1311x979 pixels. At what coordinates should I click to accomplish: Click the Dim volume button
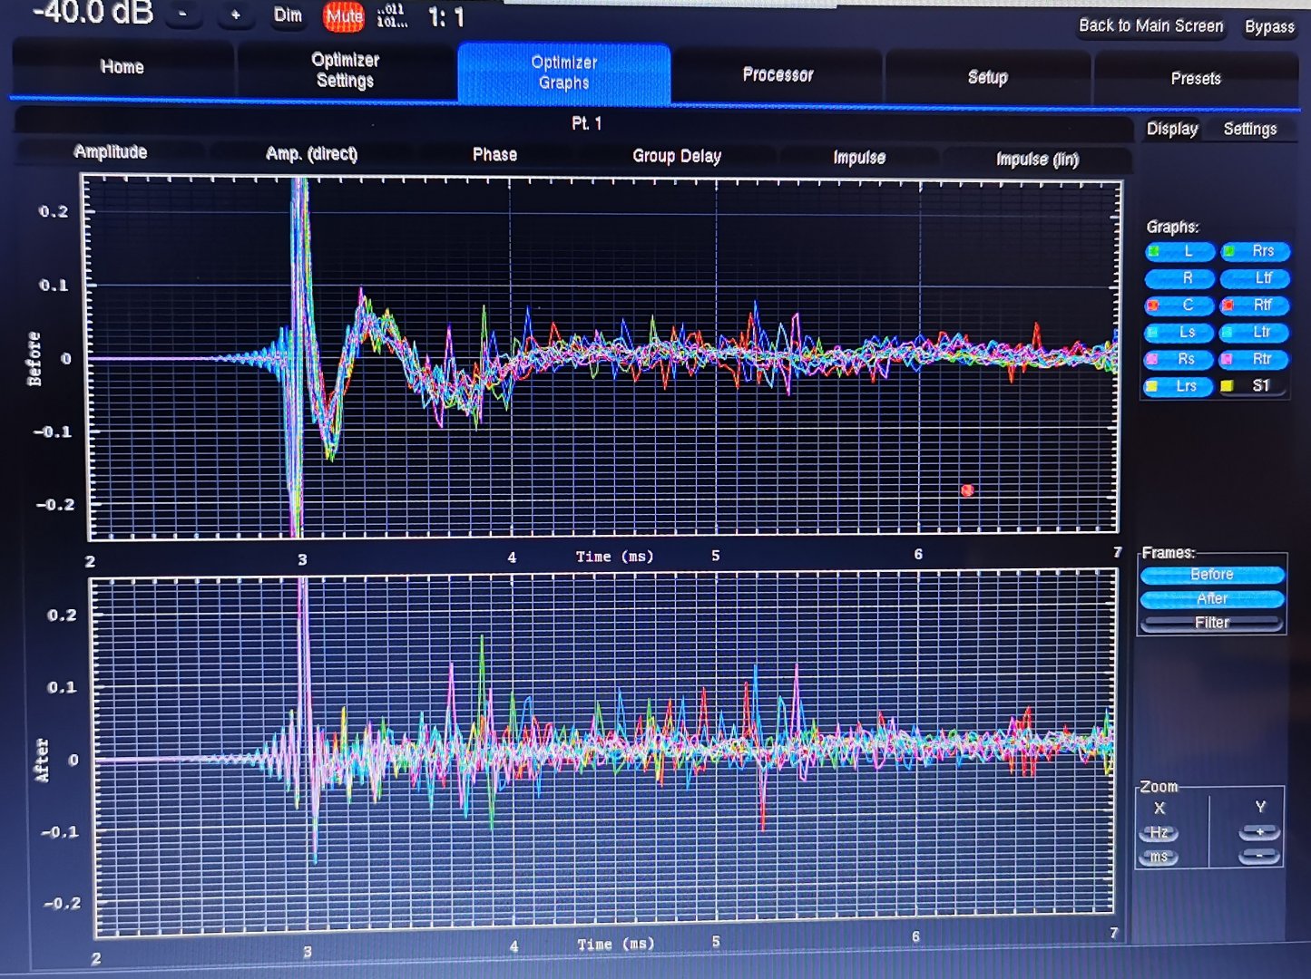(x=288, y=15)
